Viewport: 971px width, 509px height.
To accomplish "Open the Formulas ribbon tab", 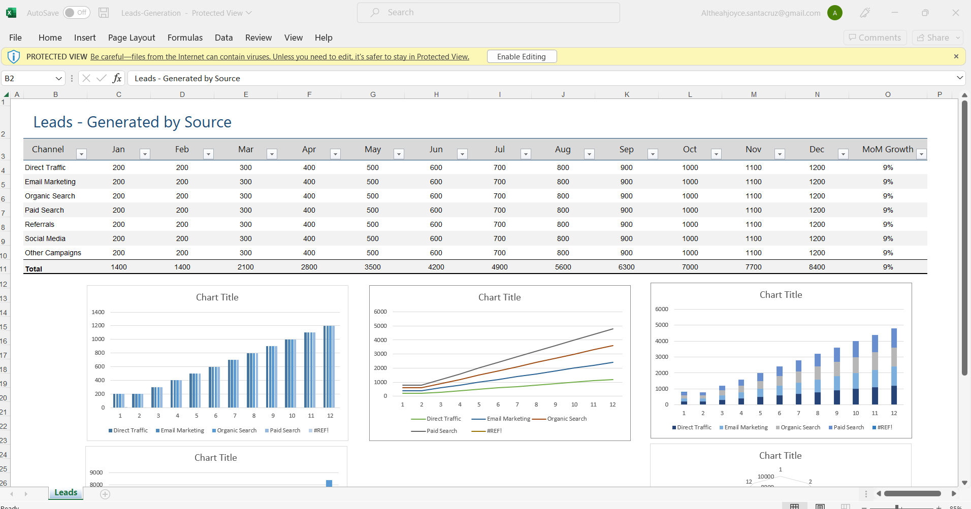I will (x=185, y=38).
